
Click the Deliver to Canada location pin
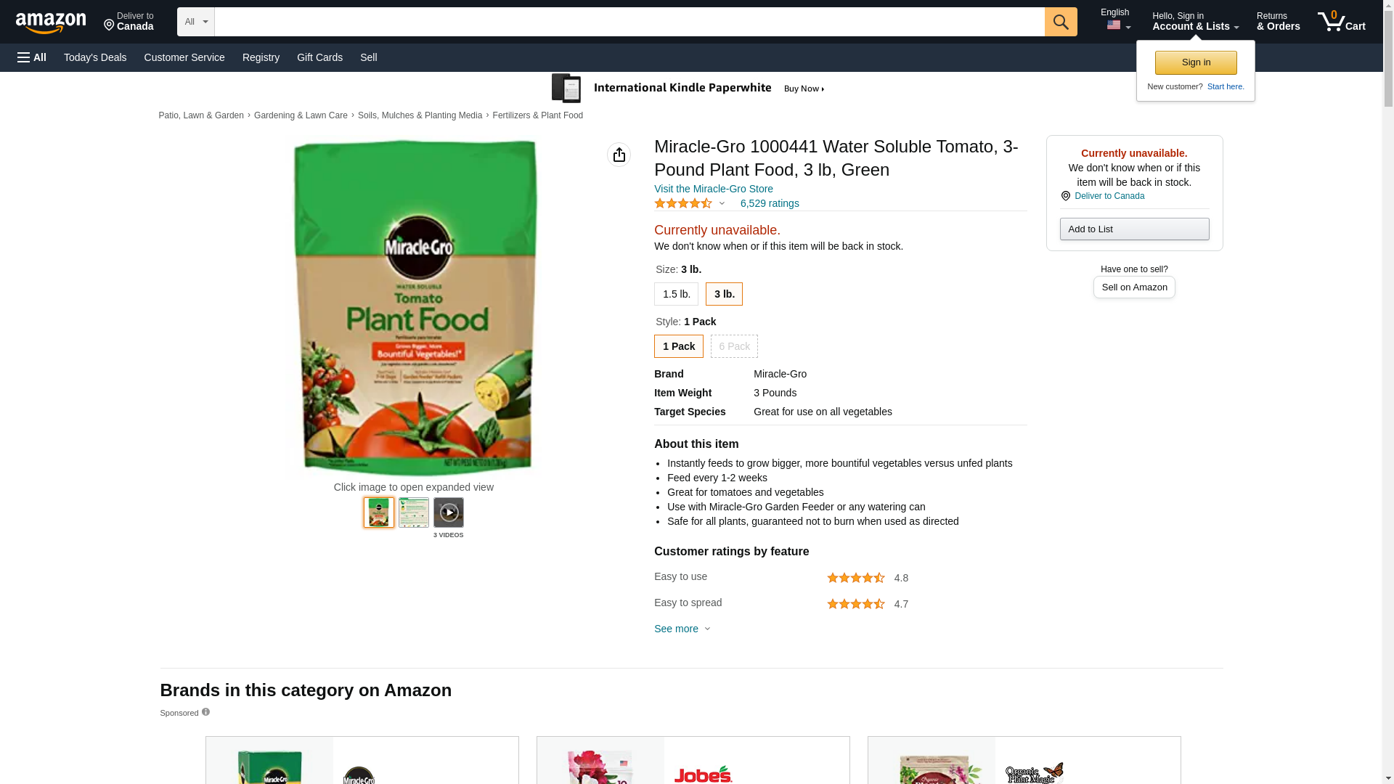1065,196
